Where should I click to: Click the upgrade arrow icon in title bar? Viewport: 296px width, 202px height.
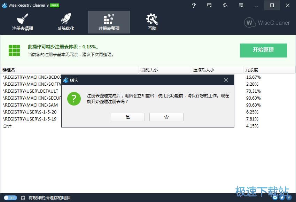click(x=194, y=5)
